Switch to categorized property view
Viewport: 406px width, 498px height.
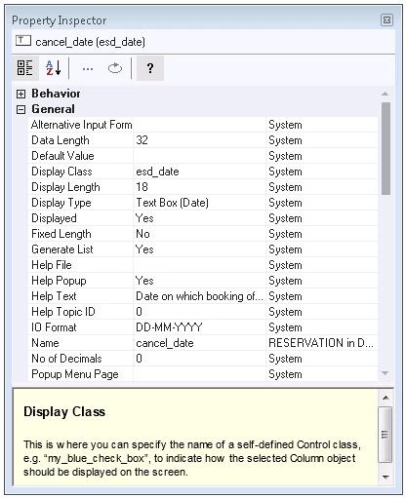pyautogui.click(x=25, y=68)
